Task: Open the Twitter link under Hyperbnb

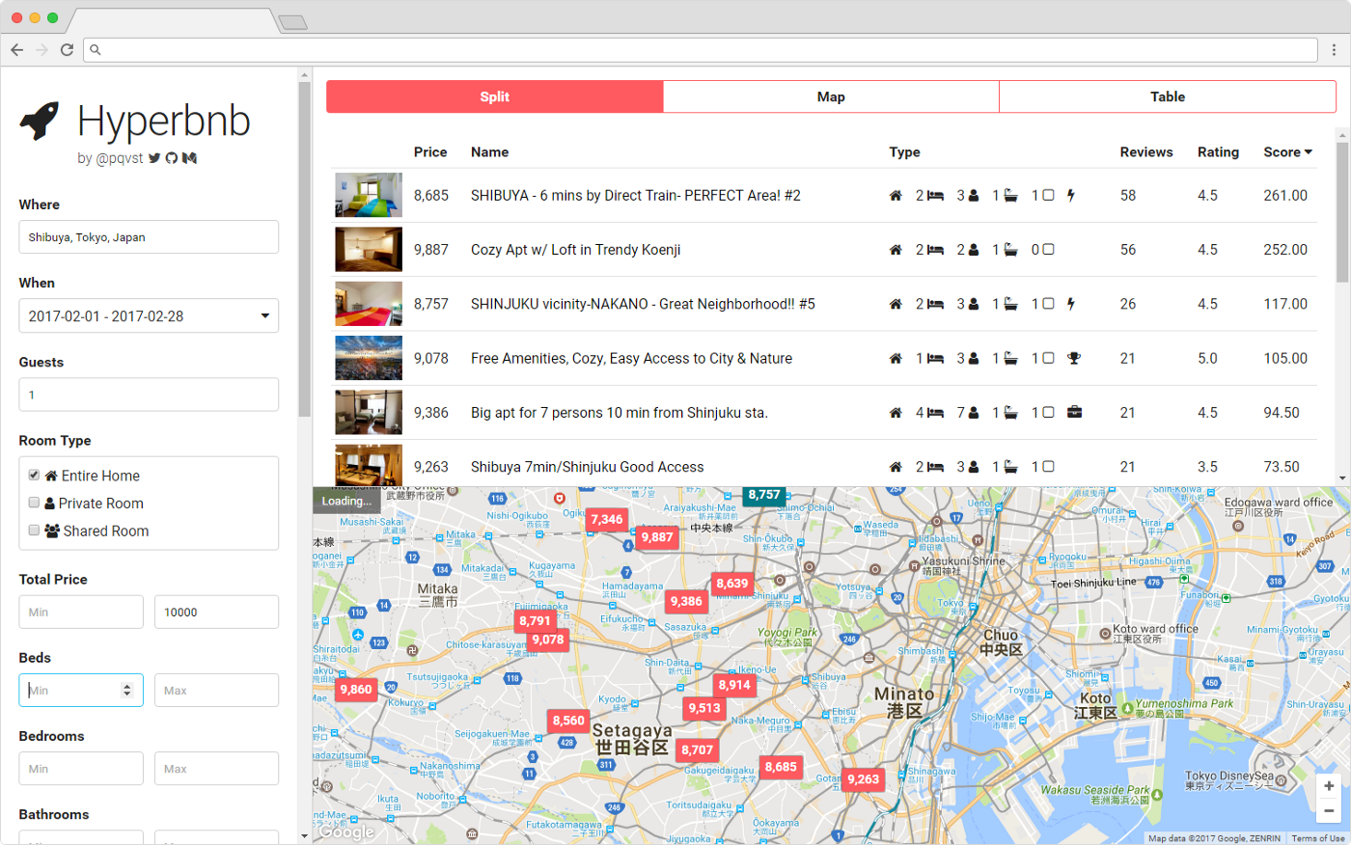Action: click(x=154, y=158)
